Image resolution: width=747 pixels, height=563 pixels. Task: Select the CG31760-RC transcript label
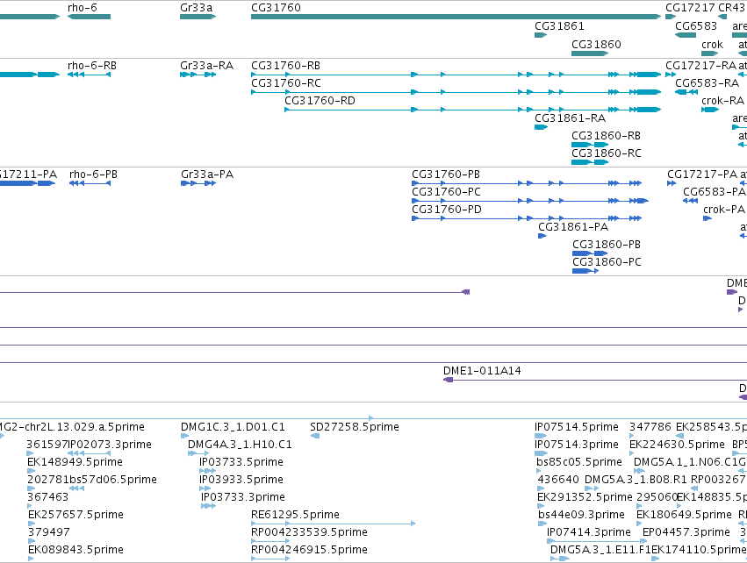tap(286, 83)
